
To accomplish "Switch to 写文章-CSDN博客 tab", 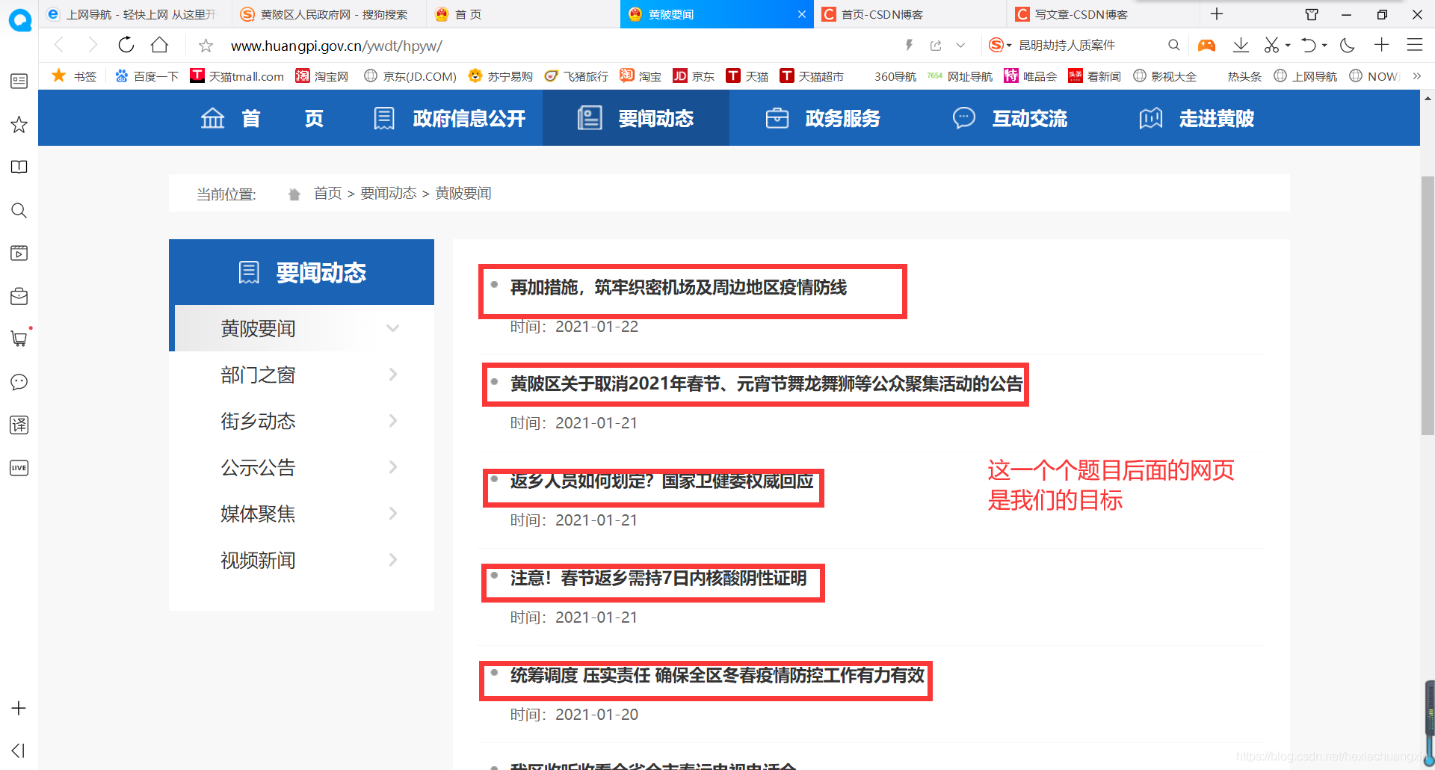I will pos(1102,14).
